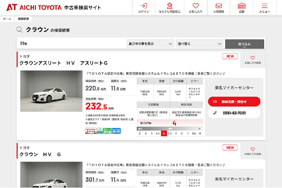Open thumbnail of white クラウンアスリート car
Image resolution: width=282 pixels, height=188 pixels.
click(x=51, y=91)
